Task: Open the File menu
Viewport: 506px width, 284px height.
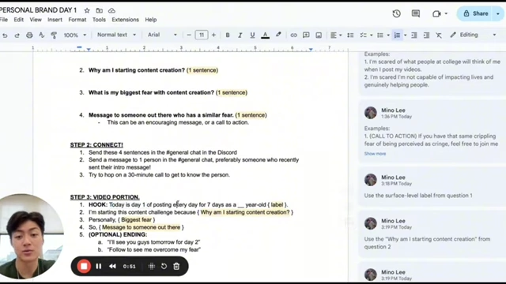Action: click(x=4, y=20)
